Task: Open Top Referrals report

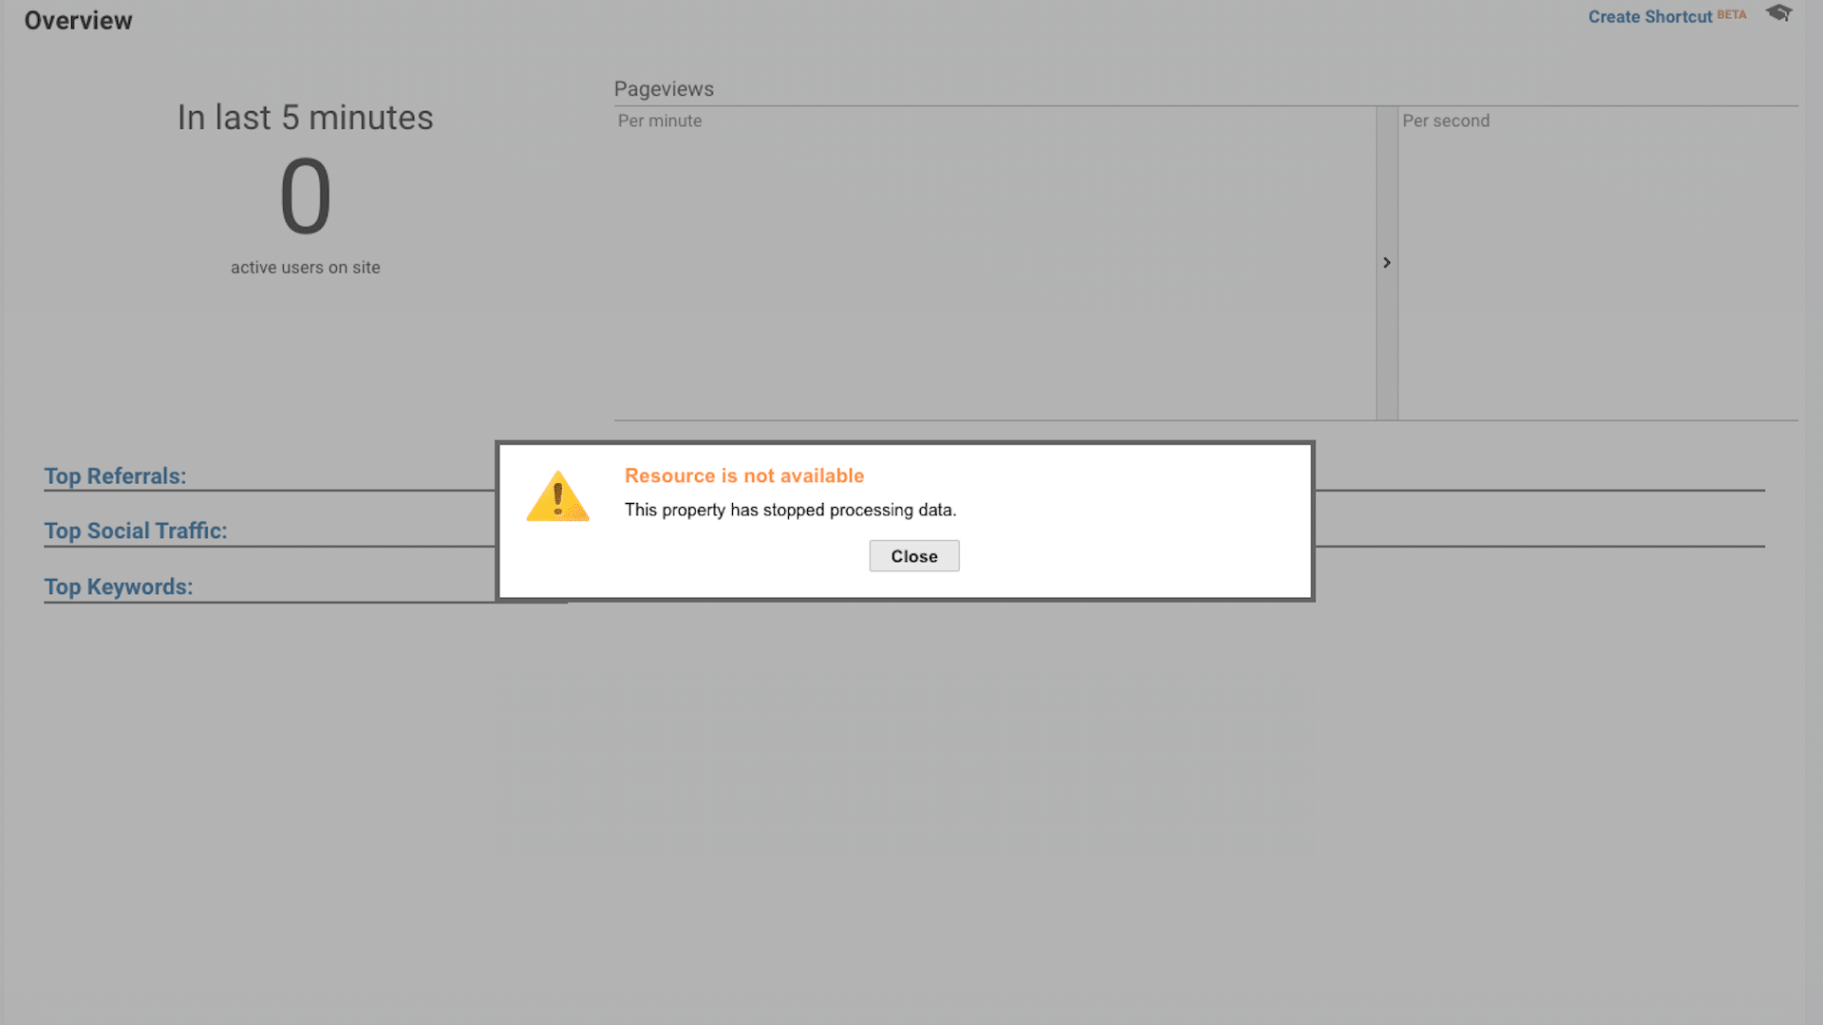Action: click(x=115, y=475)
